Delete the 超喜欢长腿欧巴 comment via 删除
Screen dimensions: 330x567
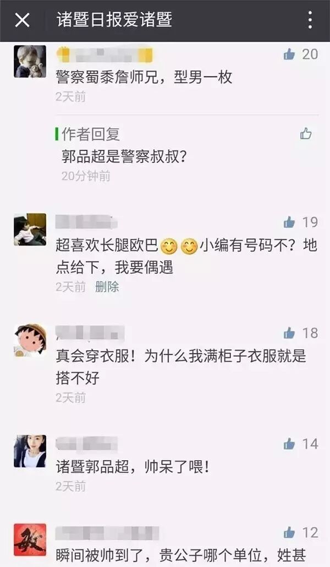(x=107, y=287)
